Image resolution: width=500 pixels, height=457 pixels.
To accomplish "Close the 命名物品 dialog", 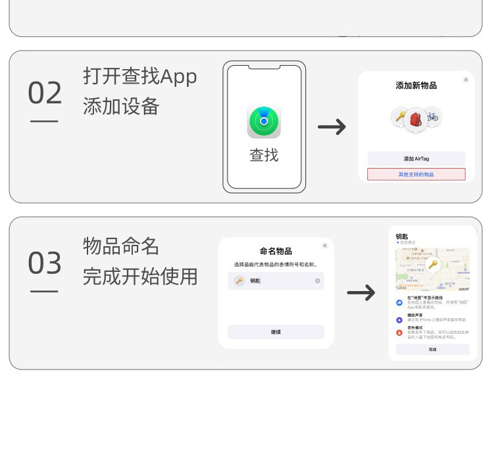I will pyautogui.click(x=324, y=246).
